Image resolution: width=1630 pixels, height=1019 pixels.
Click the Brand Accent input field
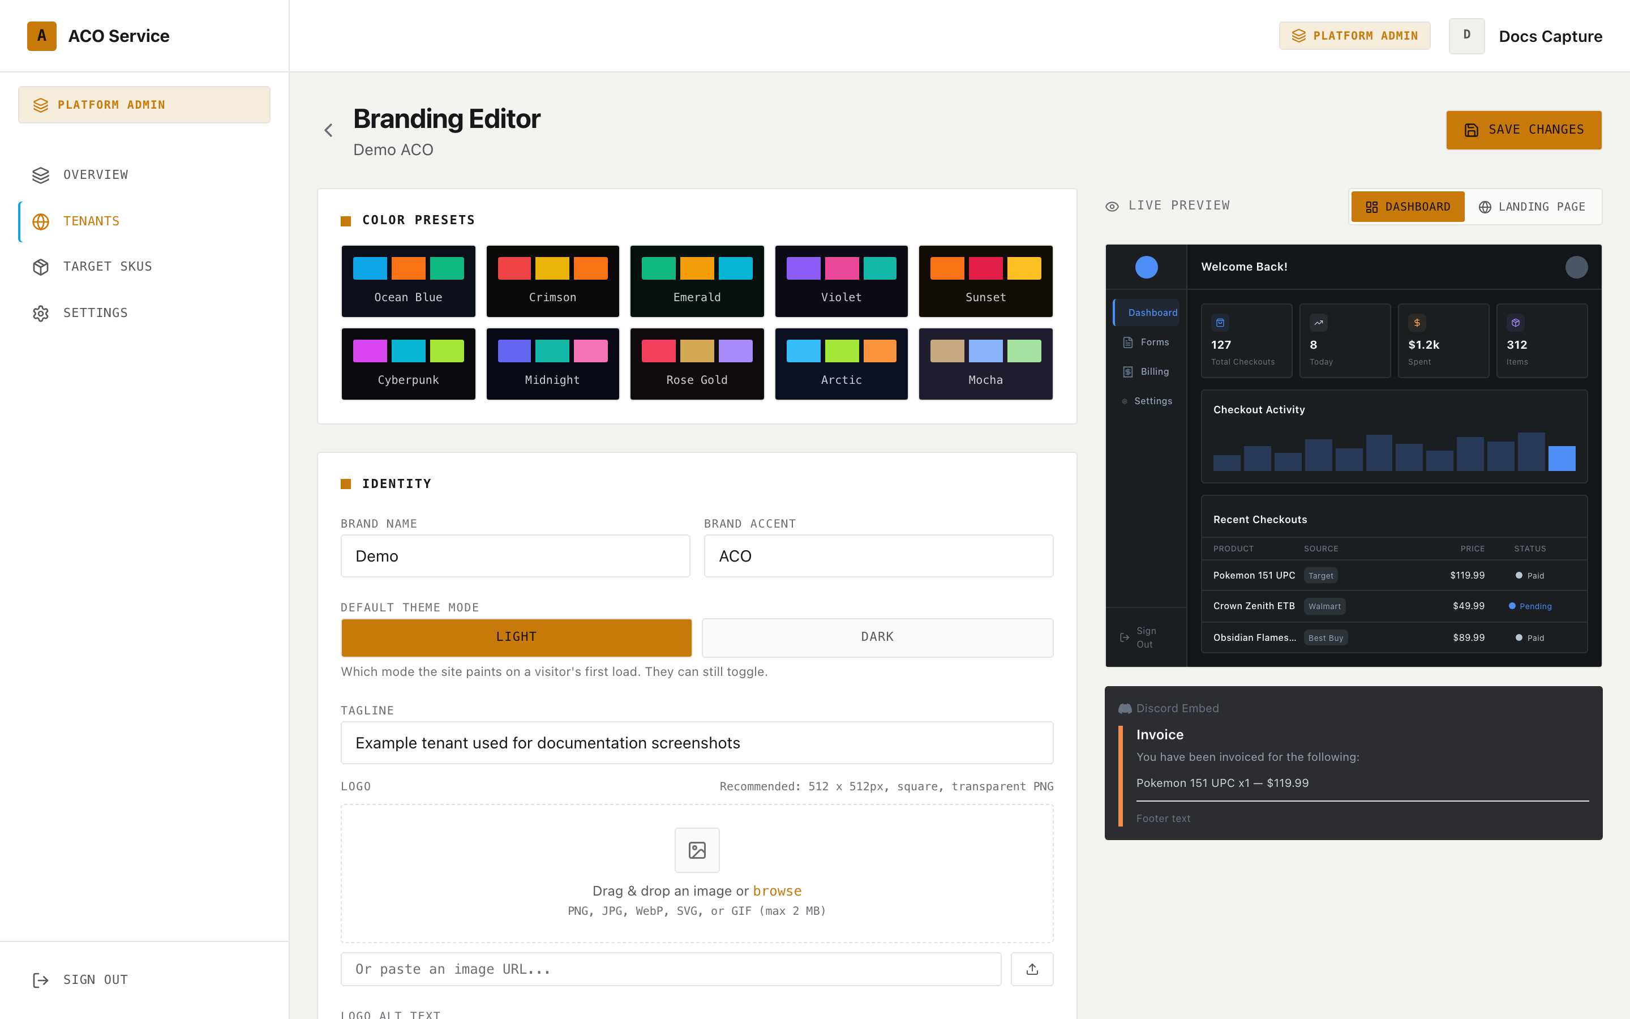(878, 556)
